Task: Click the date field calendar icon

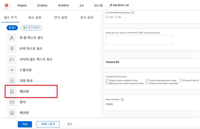Action: [x=12, y=102]
